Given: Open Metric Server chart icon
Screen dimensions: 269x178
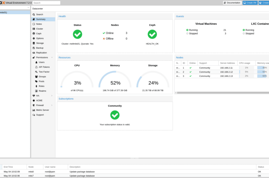Looking at the screenshot, I should [x=34, y=110].
